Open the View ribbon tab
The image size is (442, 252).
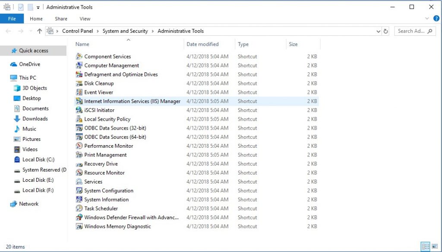pyautogui.click(x=85, y=19)
